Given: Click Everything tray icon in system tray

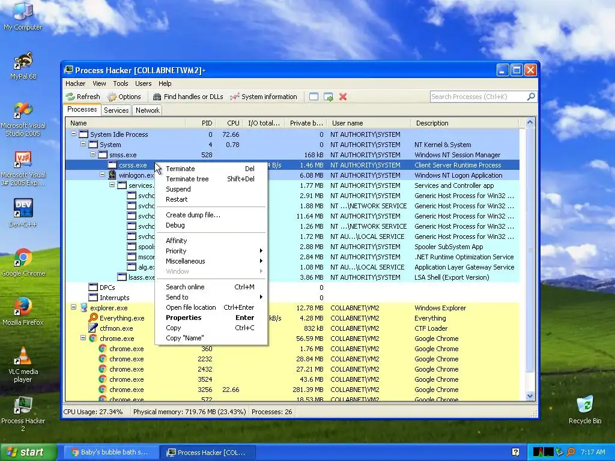Looking at the screenshot, I should point(571,452).
